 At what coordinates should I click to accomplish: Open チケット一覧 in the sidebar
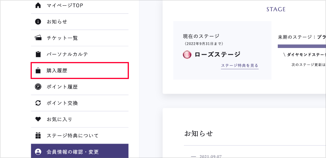(62, 38)
